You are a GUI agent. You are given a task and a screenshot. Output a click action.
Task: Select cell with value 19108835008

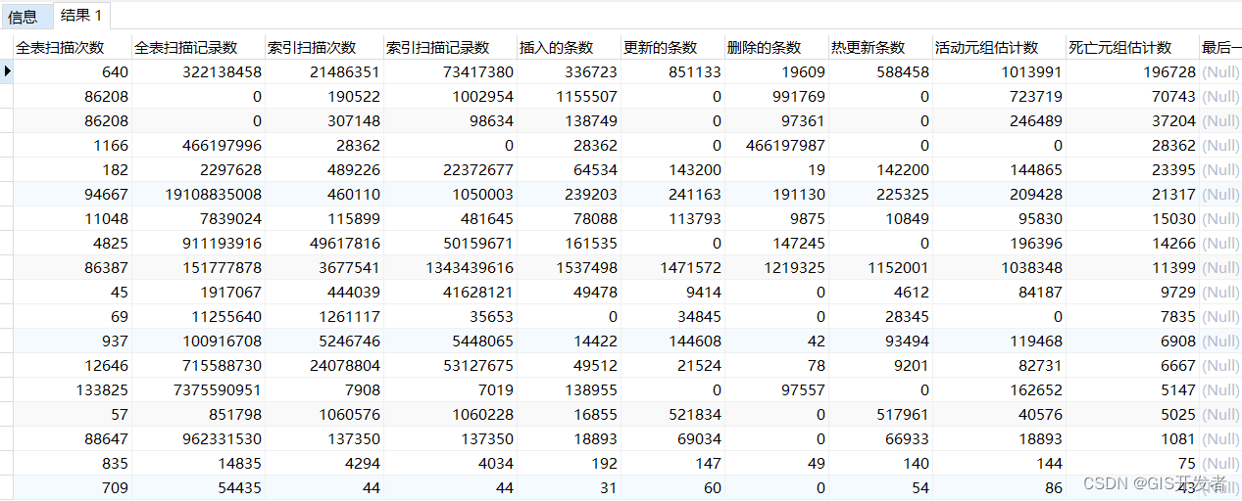coord(197,195)
